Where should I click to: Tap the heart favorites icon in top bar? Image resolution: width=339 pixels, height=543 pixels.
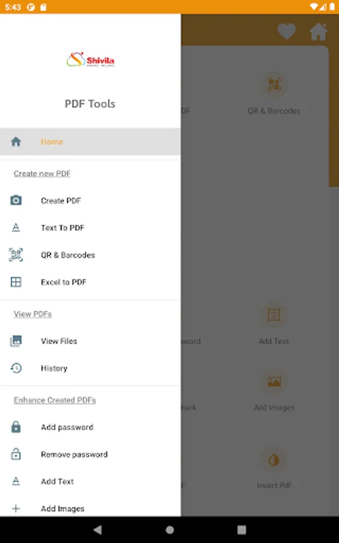pos(287,31)
